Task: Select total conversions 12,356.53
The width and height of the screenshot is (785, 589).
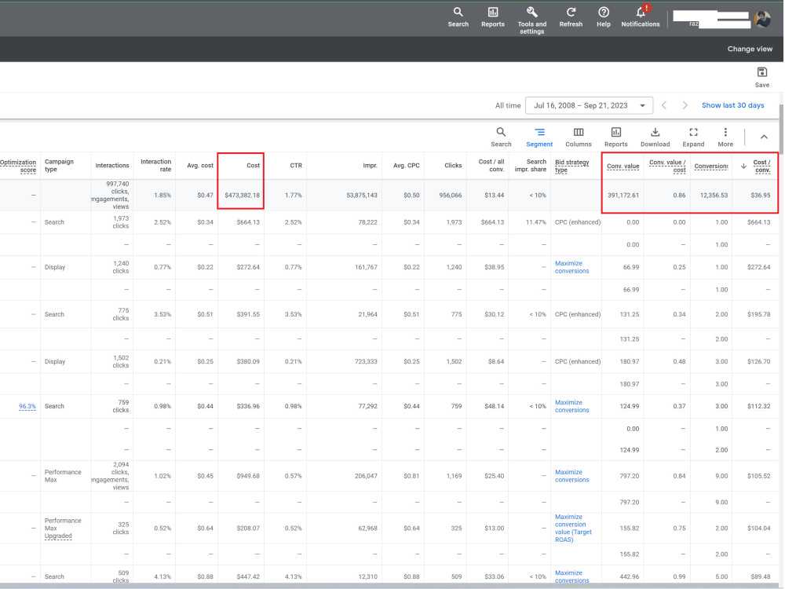Action: [x=714, y=195]
